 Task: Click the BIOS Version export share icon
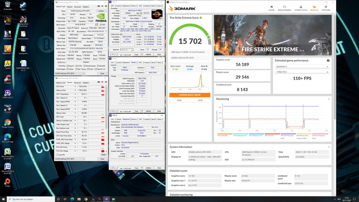97,25
